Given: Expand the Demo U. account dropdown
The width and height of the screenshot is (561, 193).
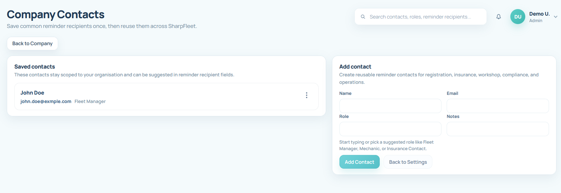Looking at the screenshot, I should pyautogui.click(x=555, y=17).
